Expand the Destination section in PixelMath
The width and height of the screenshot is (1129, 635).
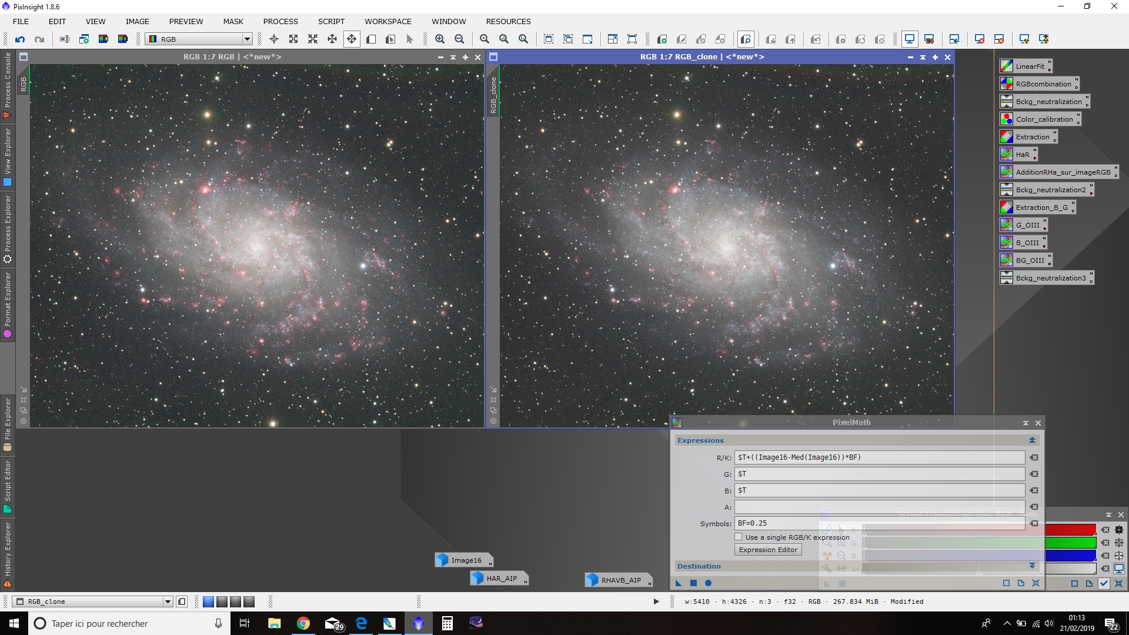coord(1032,566)
